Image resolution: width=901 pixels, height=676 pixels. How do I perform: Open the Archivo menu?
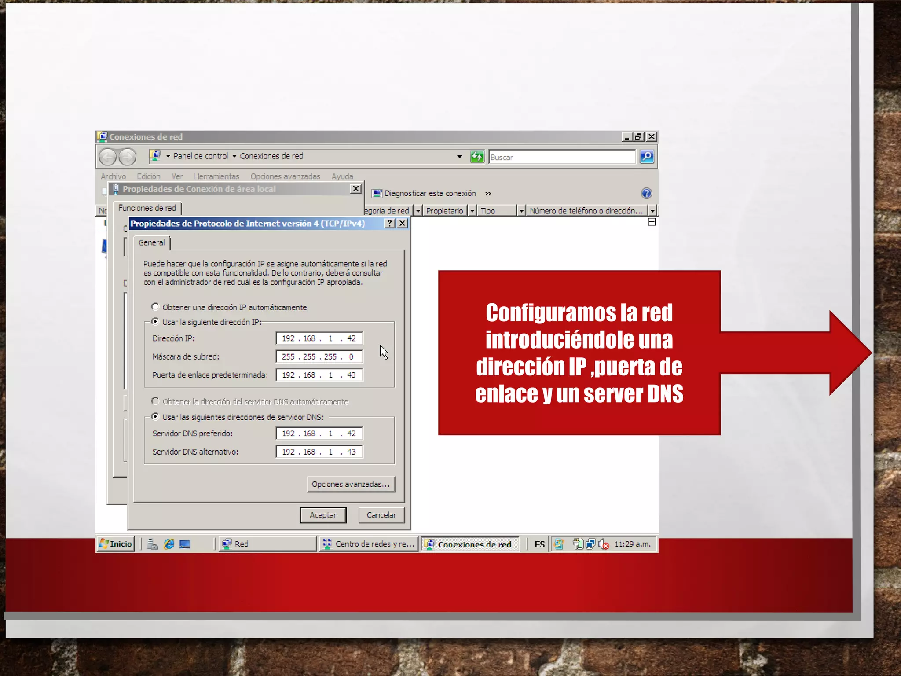tap(113, 176)
